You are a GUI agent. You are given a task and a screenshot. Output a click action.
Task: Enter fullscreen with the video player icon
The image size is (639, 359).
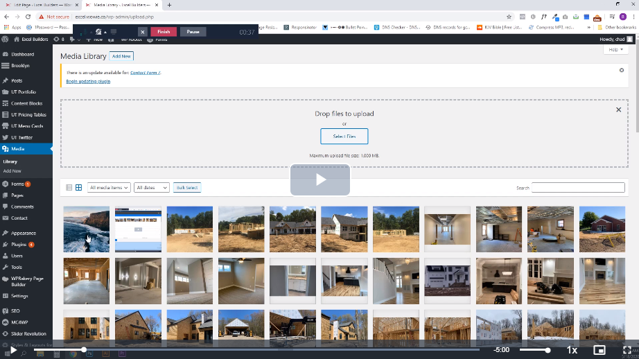pos(627,350)
